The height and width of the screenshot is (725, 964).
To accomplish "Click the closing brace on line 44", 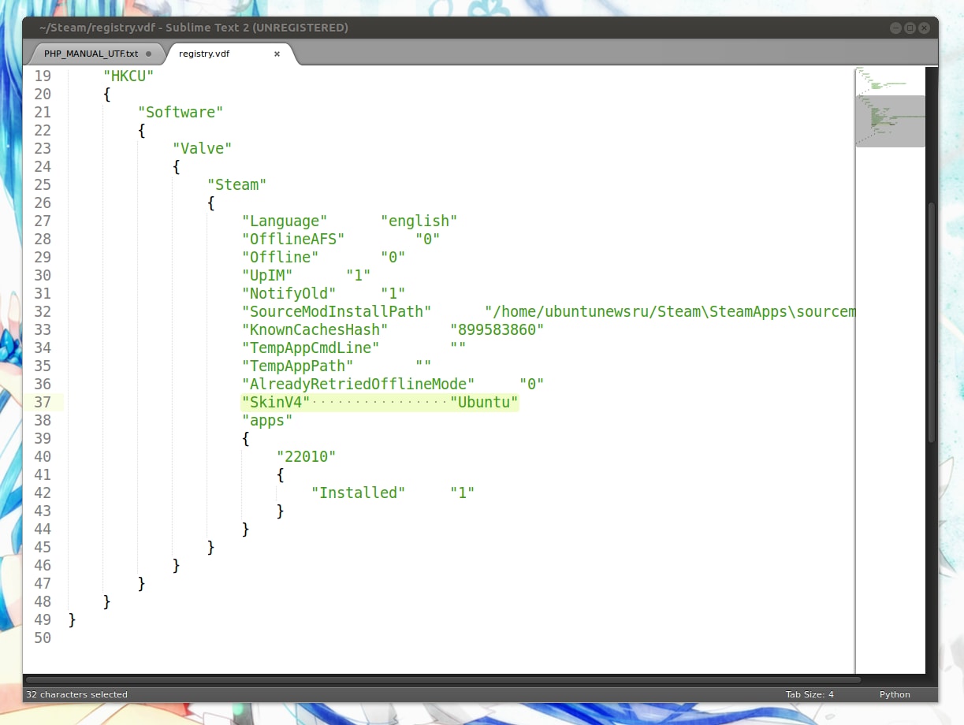I will (x=246, y=529).
